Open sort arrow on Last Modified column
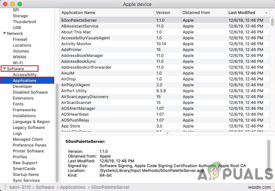The image size is (275, 191). pyautogui.click(x=266, y=12)
